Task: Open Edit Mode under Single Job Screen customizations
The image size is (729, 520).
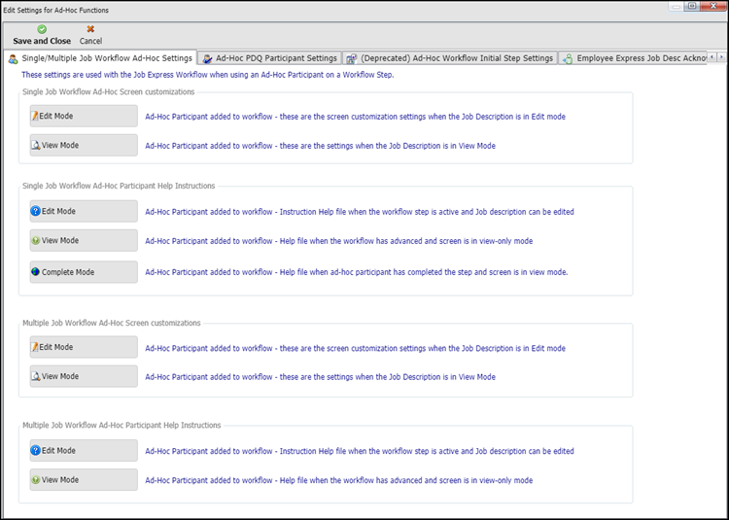Action: [x=84, y=117]
